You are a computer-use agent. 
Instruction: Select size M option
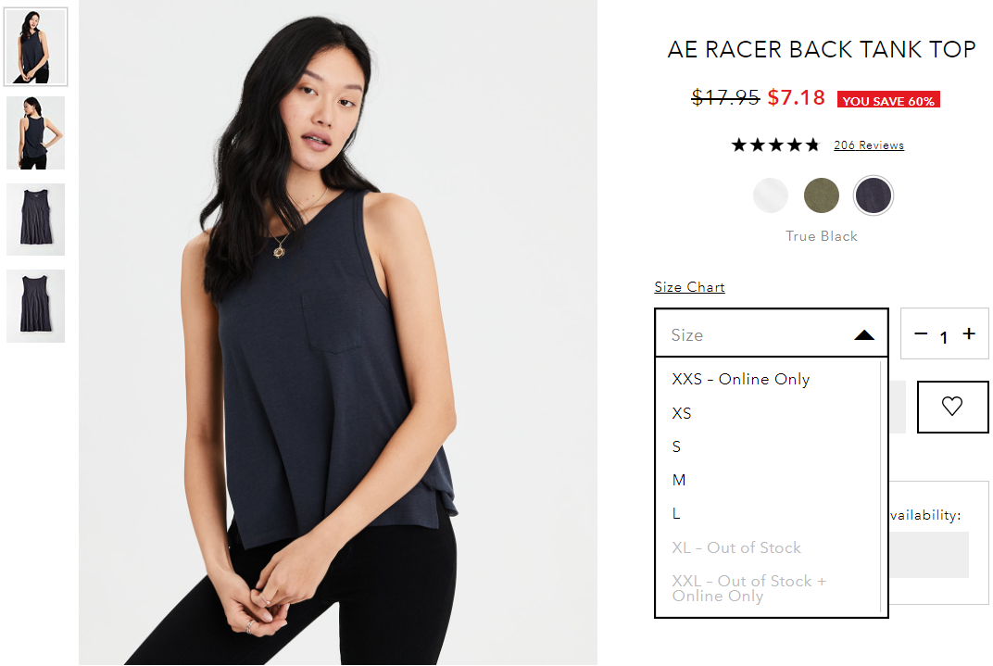point(768,481)
